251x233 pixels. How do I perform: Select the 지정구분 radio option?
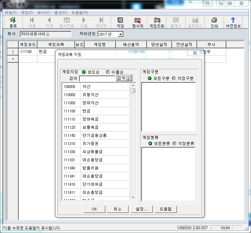[174, 78]
